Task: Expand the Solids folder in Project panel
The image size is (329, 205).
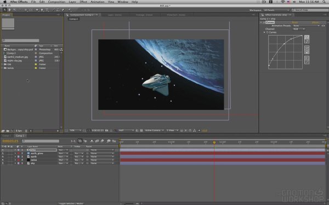Action: pyautogui.click(x=2, y=68)
